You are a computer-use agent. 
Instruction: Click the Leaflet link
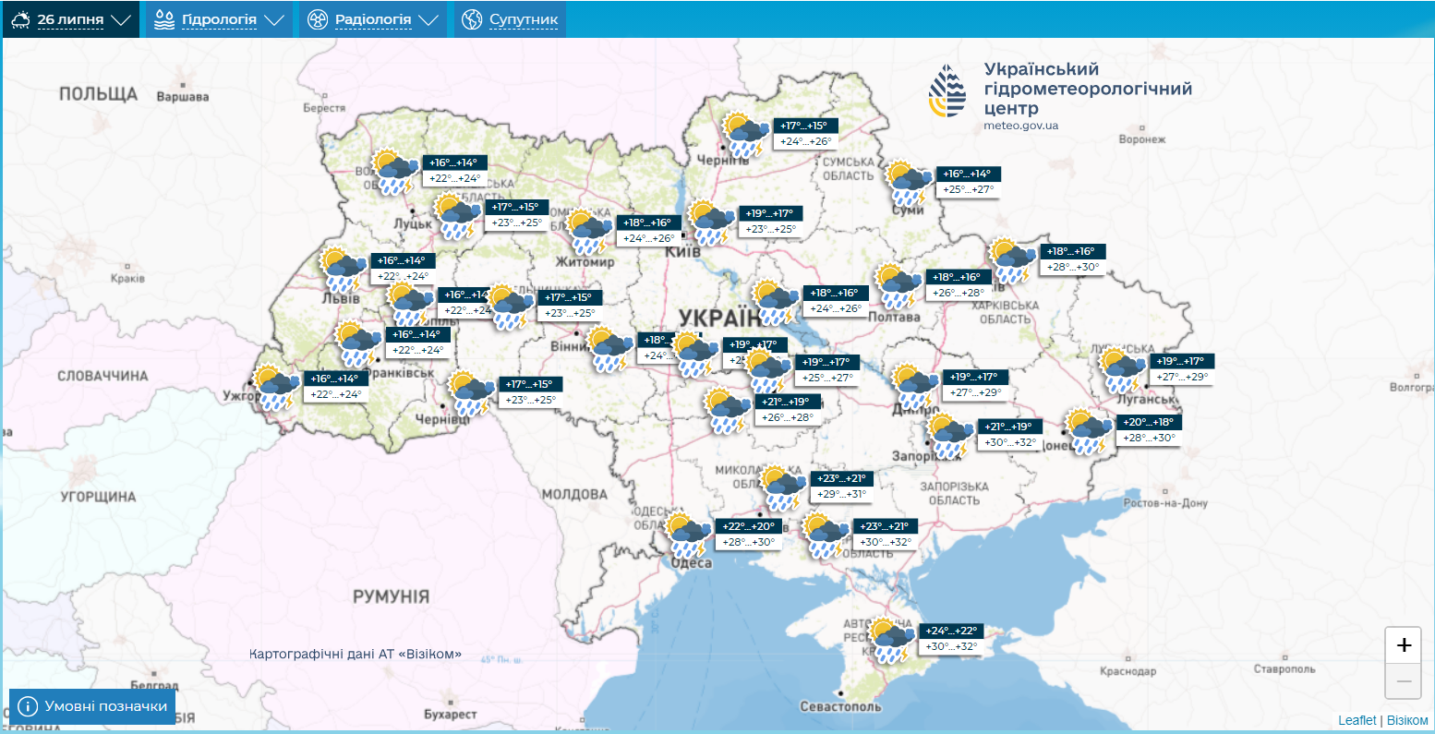1357,718
